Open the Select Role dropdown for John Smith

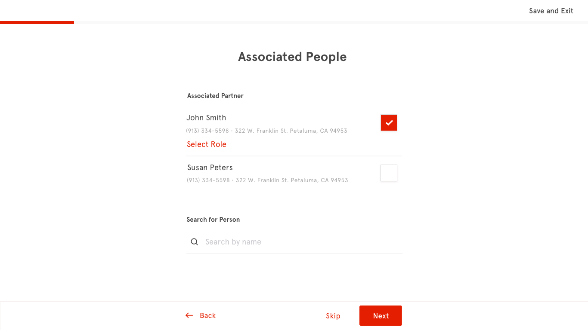click(x=207, y=144)
